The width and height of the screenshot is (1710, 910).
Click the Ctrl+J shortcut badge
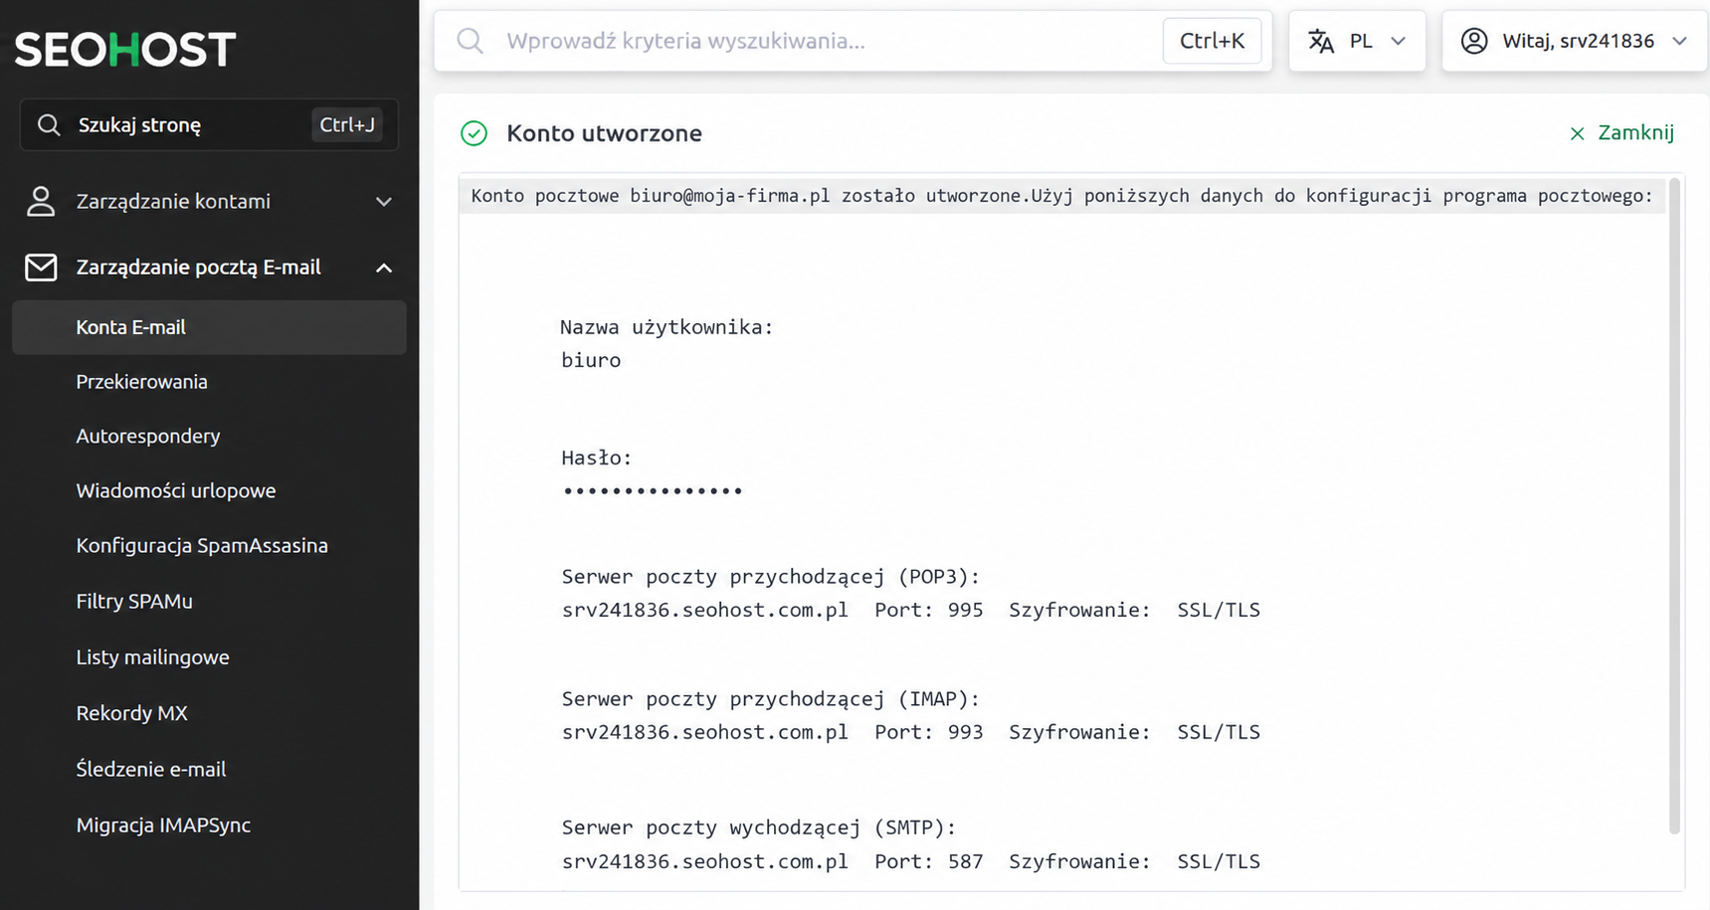point(347,125)
